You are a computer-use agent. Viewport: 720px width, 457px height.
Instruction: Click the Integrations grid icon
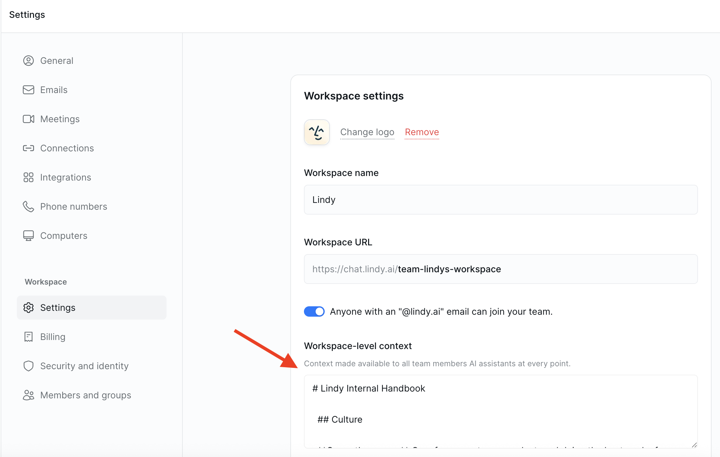tap(29, 177)
